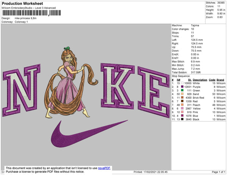Click the Max Jump value '7.2 mm'

coord(196,69)
